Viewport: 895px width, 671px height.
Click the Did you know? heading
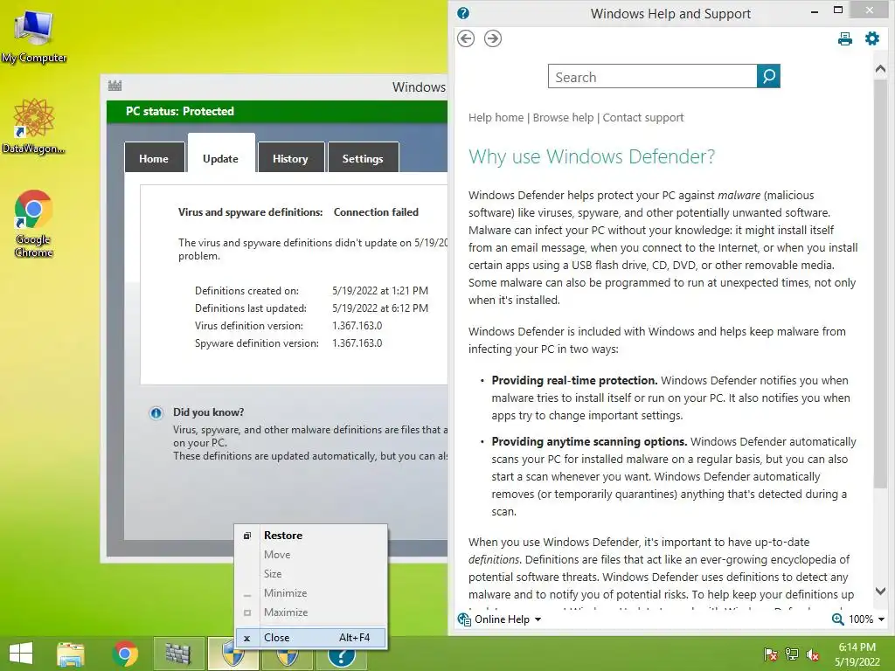[208, 412]
